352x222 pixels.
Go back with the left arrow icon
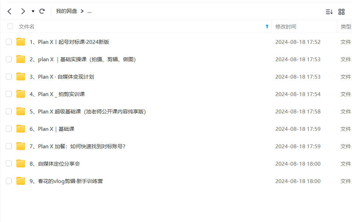coord(10,11)
